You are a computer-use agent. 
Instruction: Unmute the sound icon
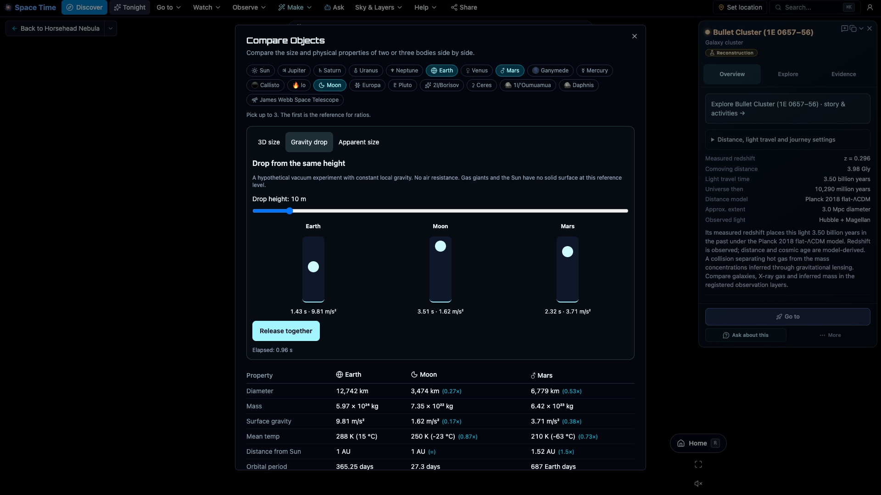click(698, 484)
